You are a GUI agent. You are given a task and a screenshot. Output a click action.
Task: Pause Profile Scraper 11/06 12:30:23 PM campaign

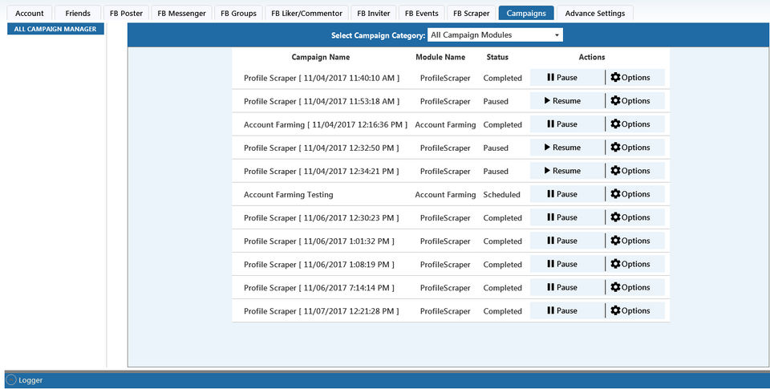(567, 217)
